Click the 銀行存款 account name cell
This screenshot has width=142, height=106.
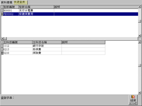(x=47, y=46)
